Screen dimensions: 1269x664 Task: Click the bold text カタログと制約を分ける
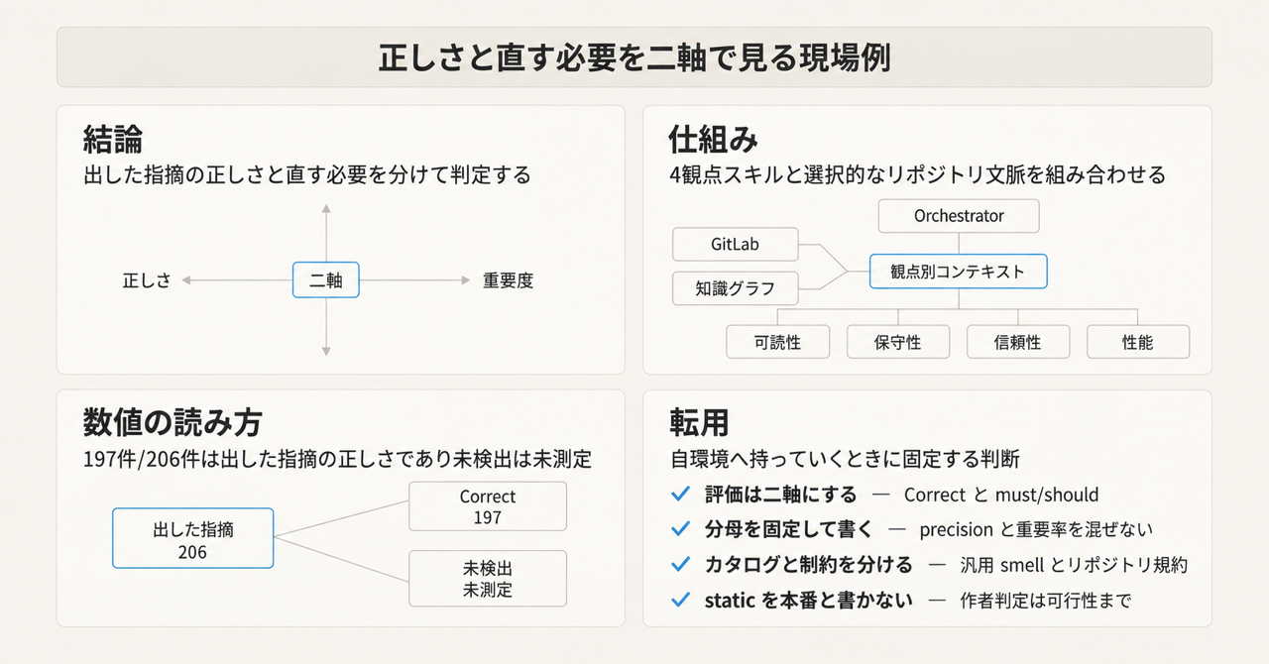(x=808, y=564)
